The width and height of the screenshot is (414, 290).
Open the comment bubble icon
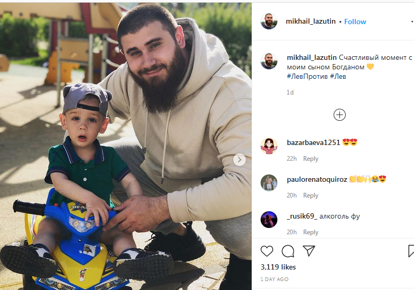pos(288,251)
